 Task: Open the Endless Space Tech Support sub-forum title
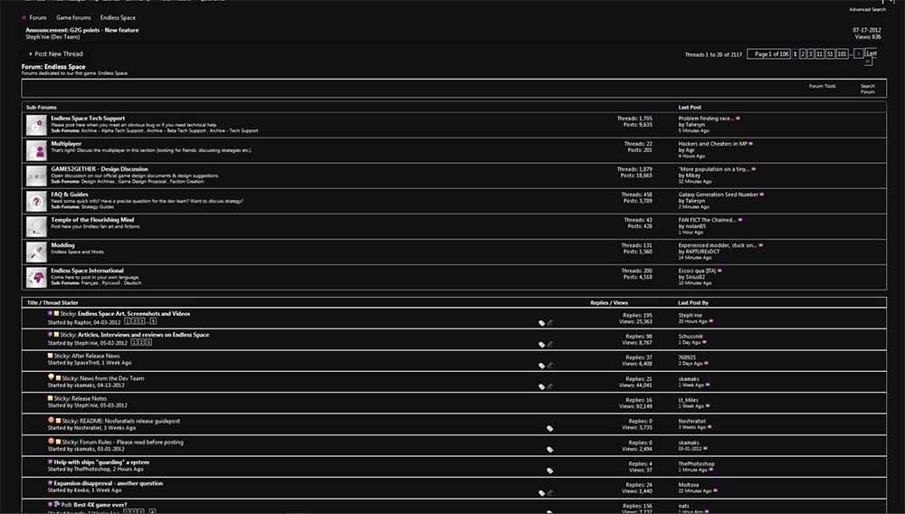(x=88, y=119)
